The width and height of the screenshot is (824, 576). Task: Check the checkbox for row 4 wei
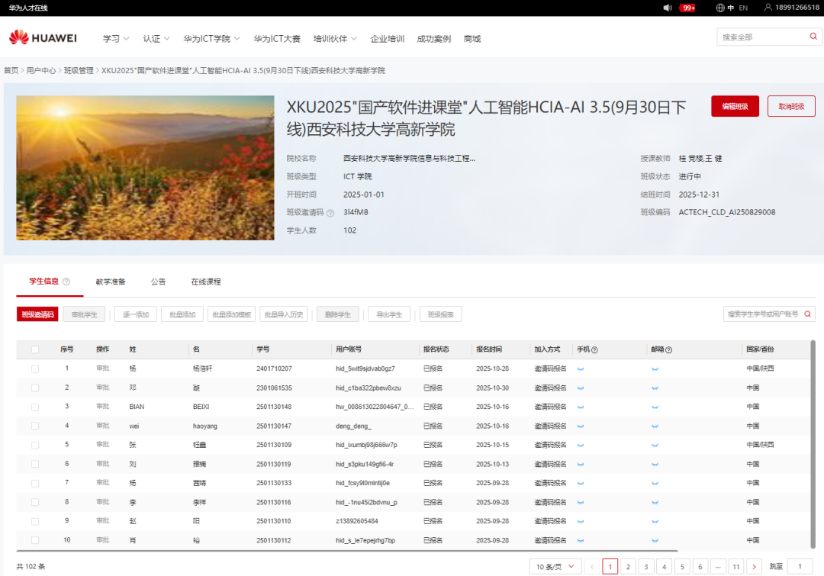[35, 426]
